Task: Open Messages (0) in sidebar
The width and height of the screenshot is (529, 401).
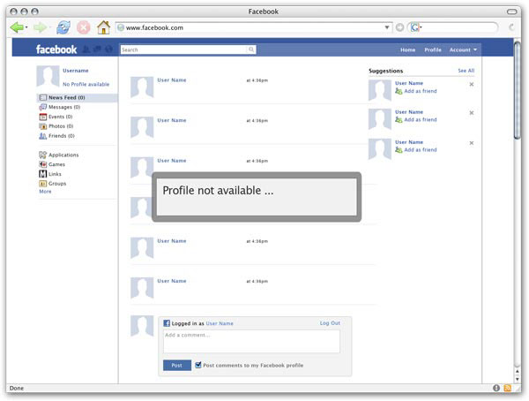Action: 64,107
